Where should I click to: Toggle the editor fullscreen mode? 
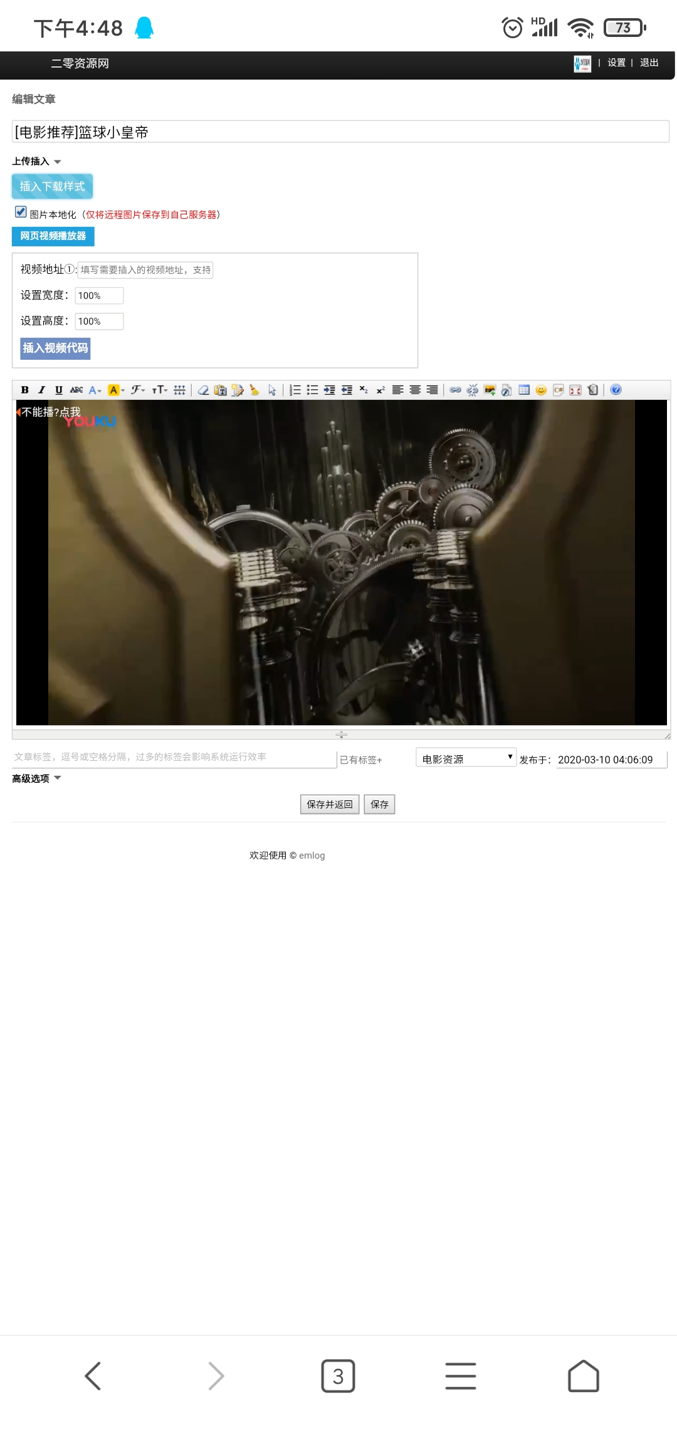575,390
